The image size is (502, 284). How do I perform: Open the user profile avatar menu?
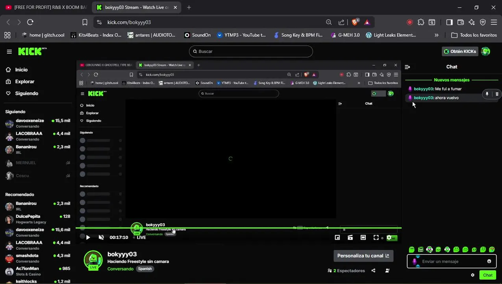click(x=485, y=51)
